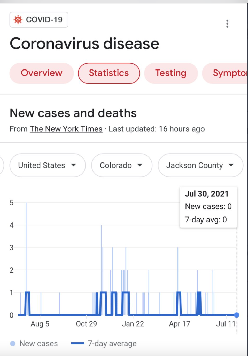The height and width of the screenshot is (356, 248).
Task: Open the Symptoms tab
Action: tap(225, 73)
